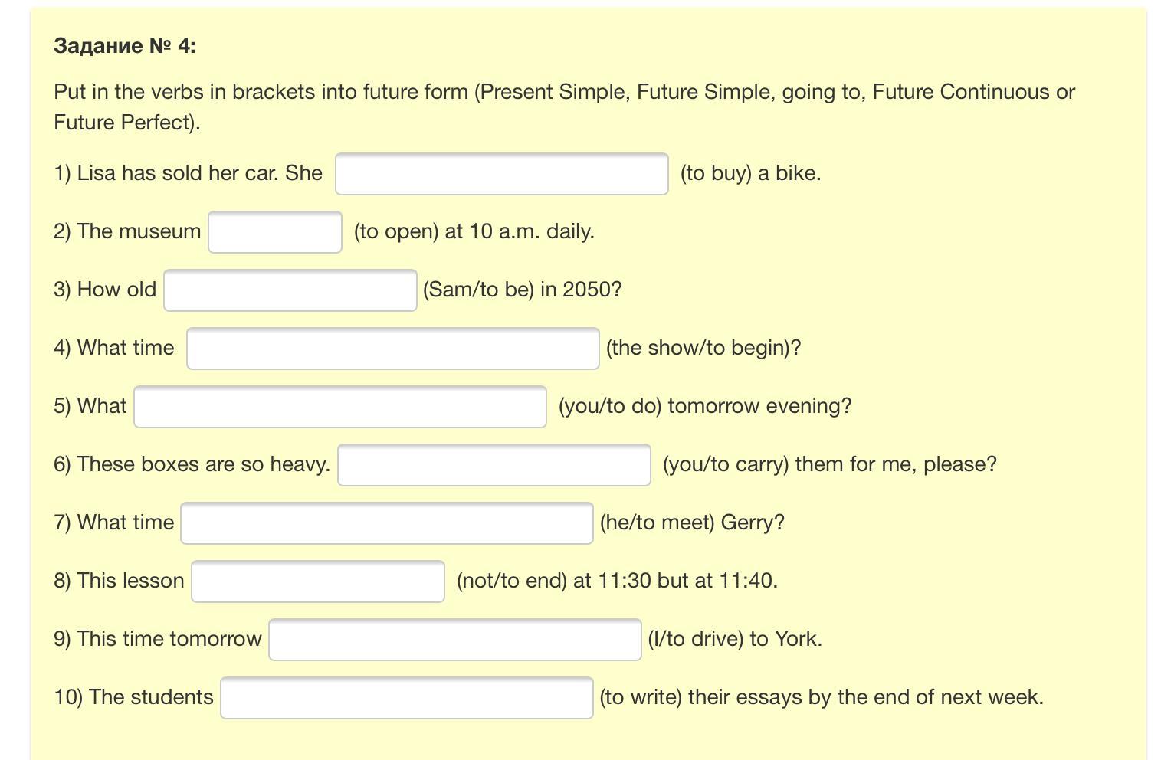The height and width of the screenshot is (760, 1161).
Task: Click the blank before '(you/to carry) them for me'
Action: (494, 465)
